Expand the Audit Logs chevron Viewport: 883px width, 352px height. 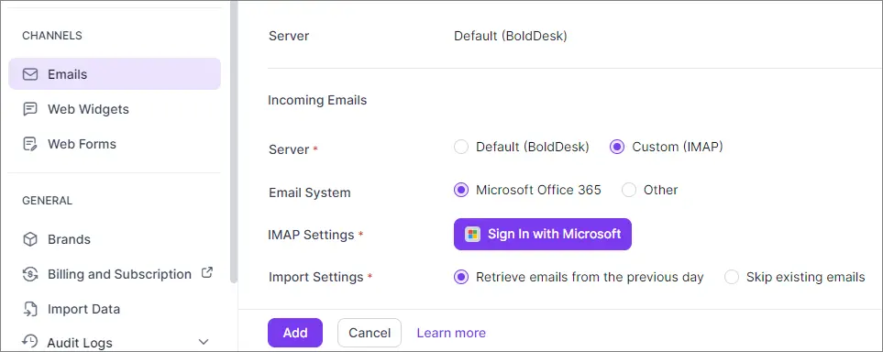[204, 343]
